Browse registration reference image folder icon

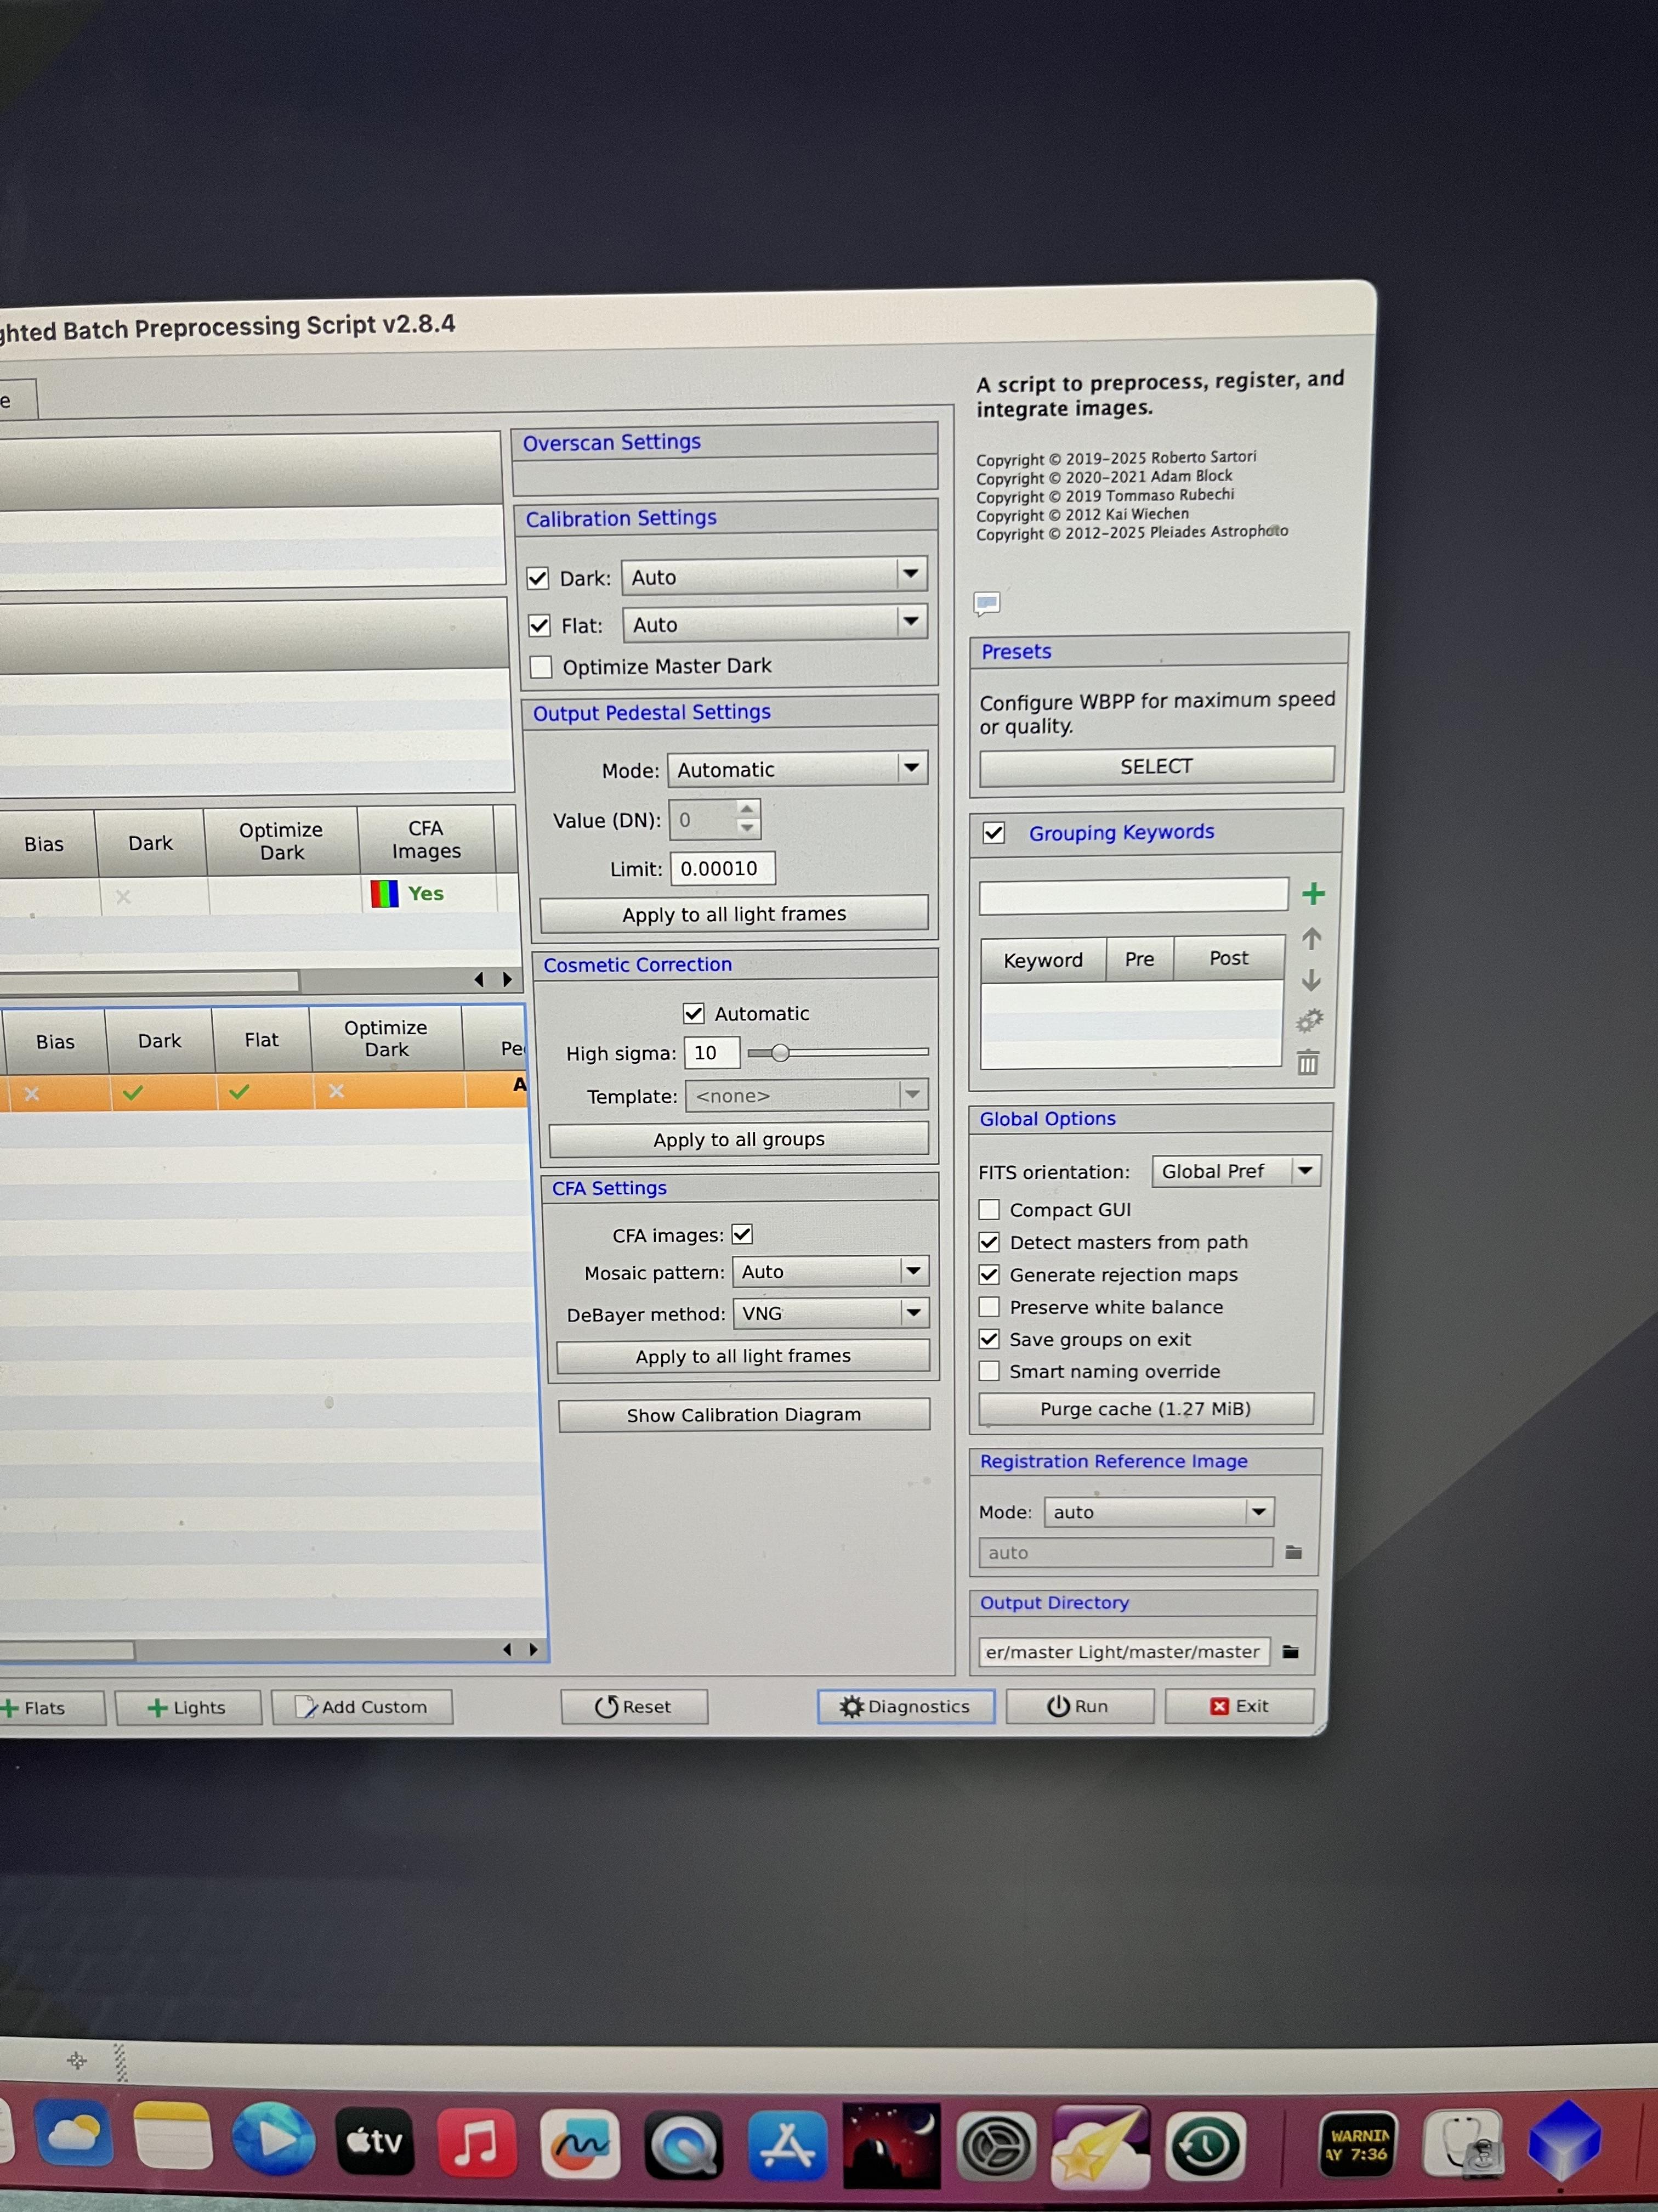pyautogui.click(x=1293, y=1552)
